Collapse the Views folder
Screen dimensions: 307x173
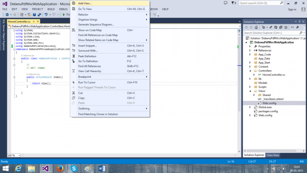pos(250,91)
